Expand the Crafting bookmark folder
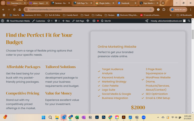This screenshot has width=194, height=121. (x=97, y=15)
